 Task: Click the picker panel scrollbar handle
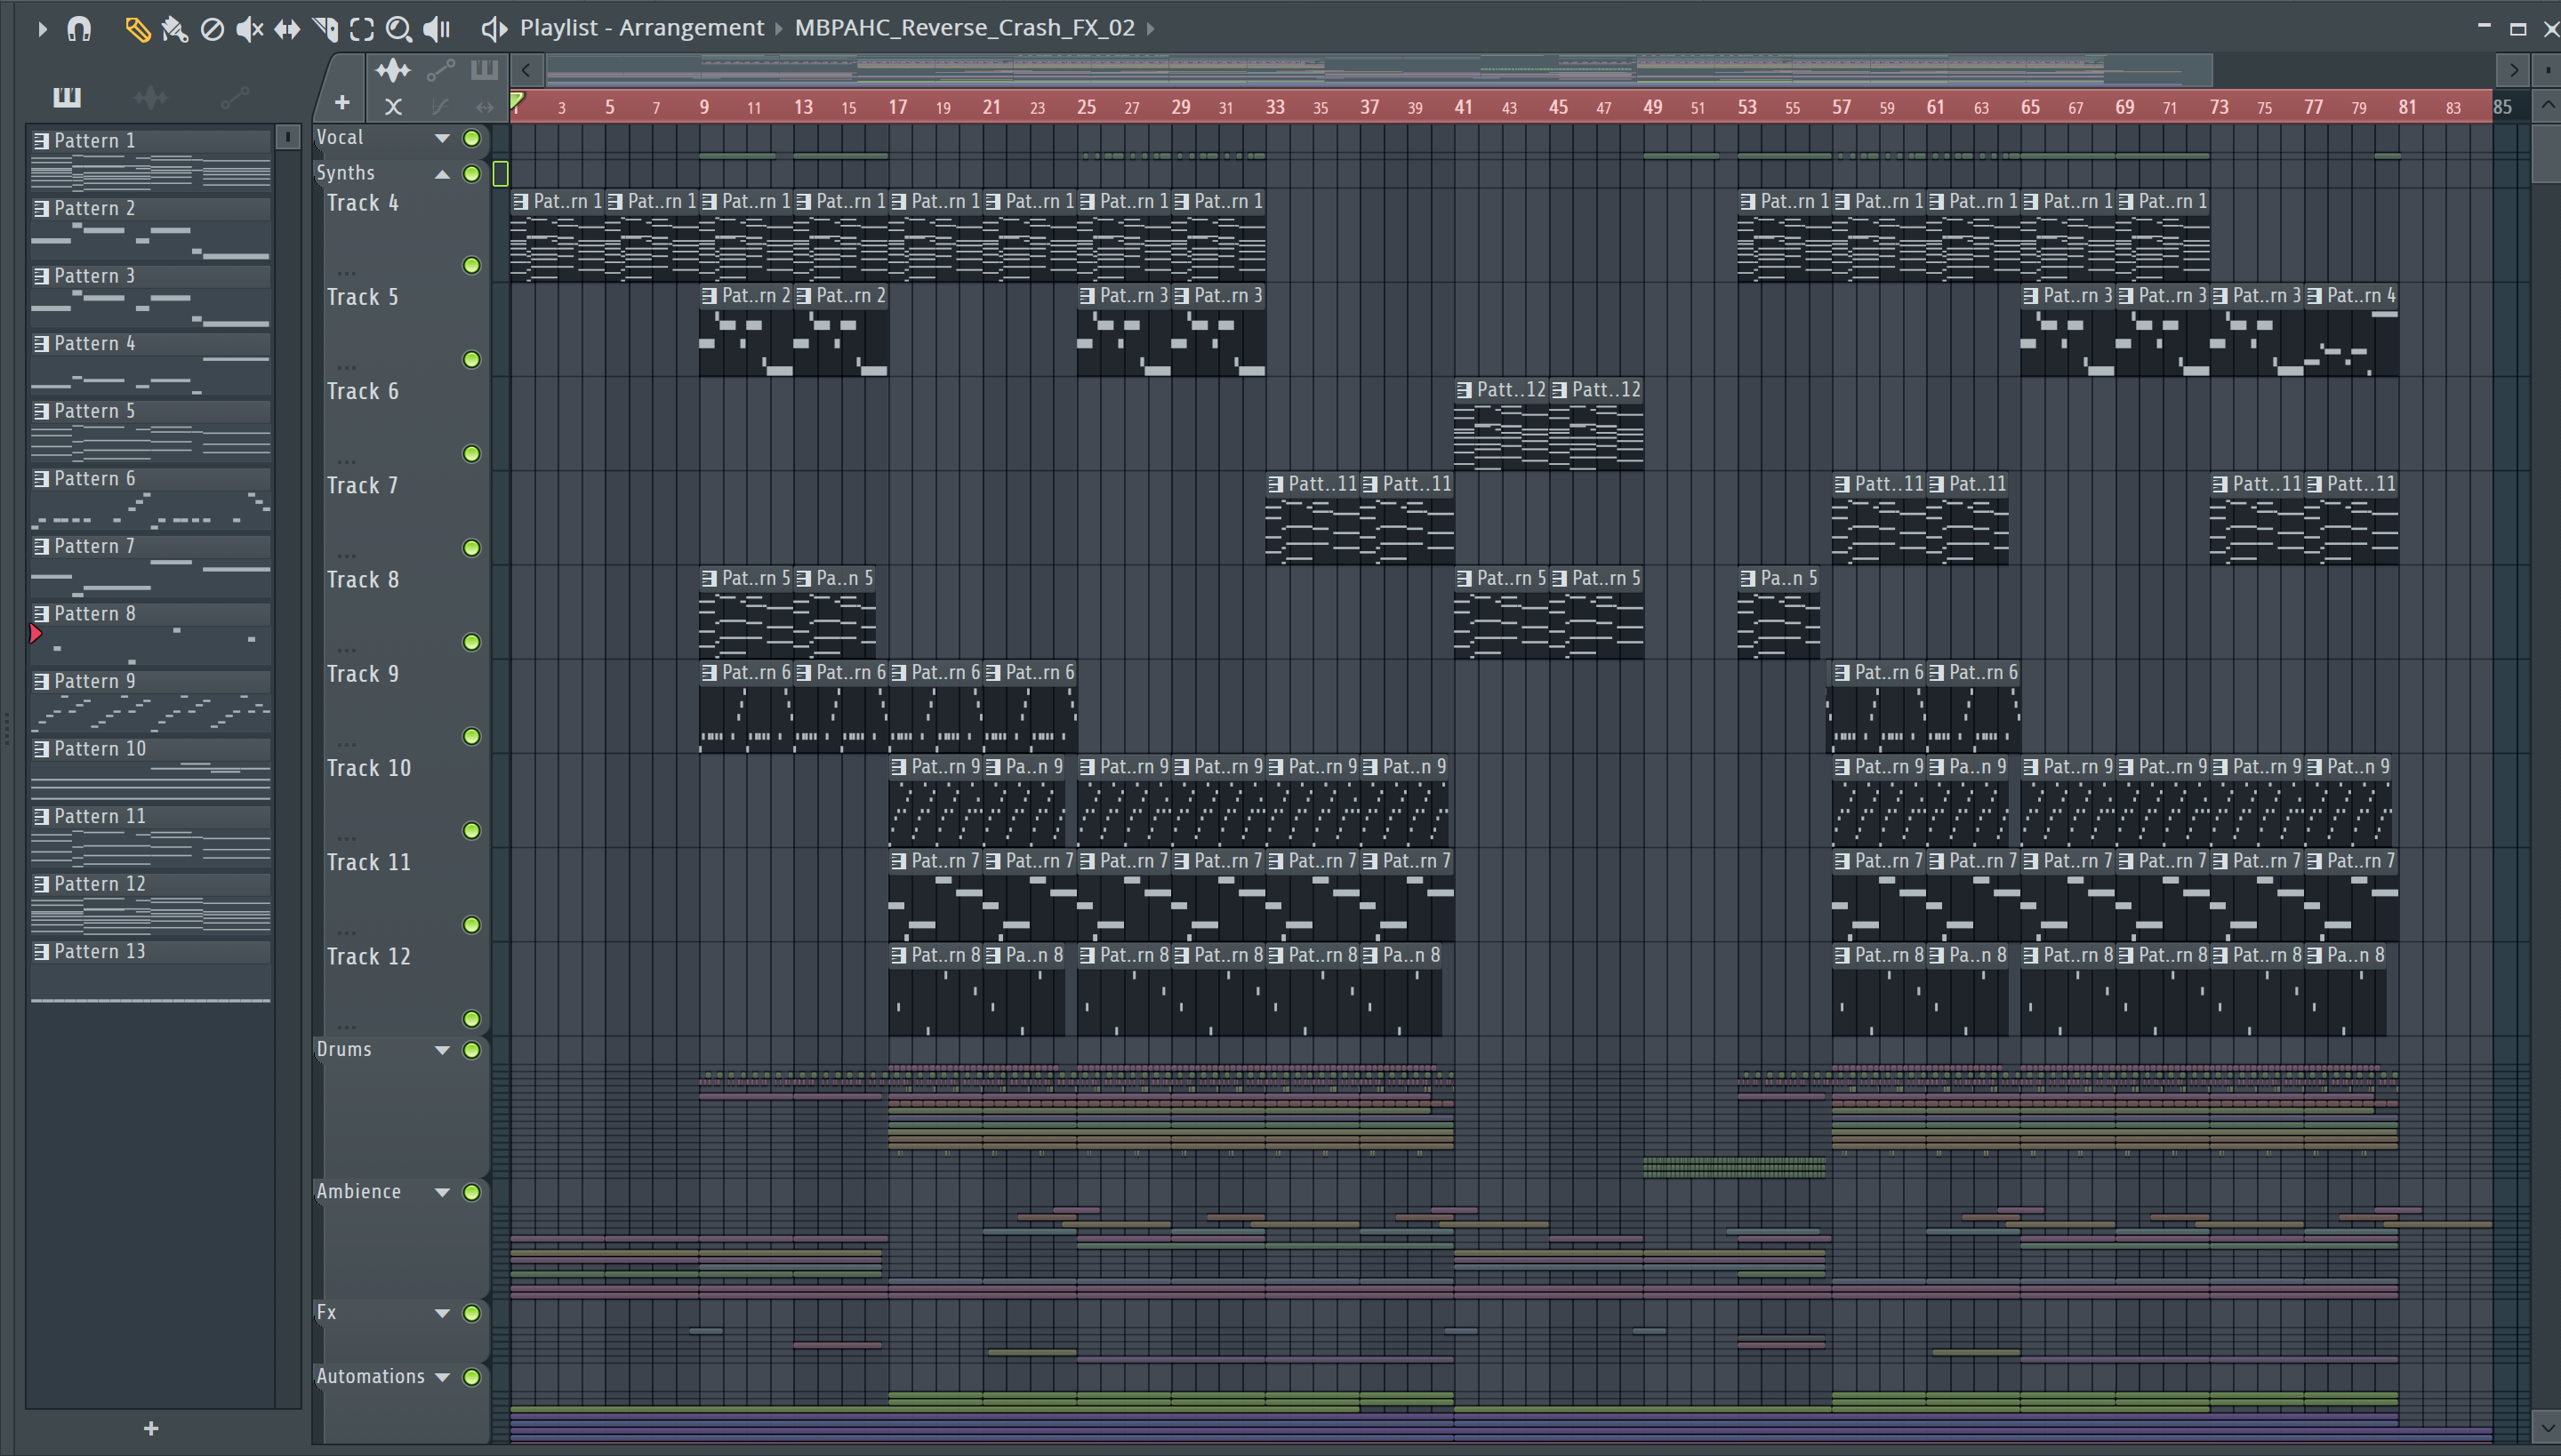287,137
